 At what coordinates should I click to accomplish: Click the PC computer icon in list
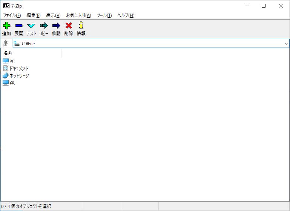point(6,61)
